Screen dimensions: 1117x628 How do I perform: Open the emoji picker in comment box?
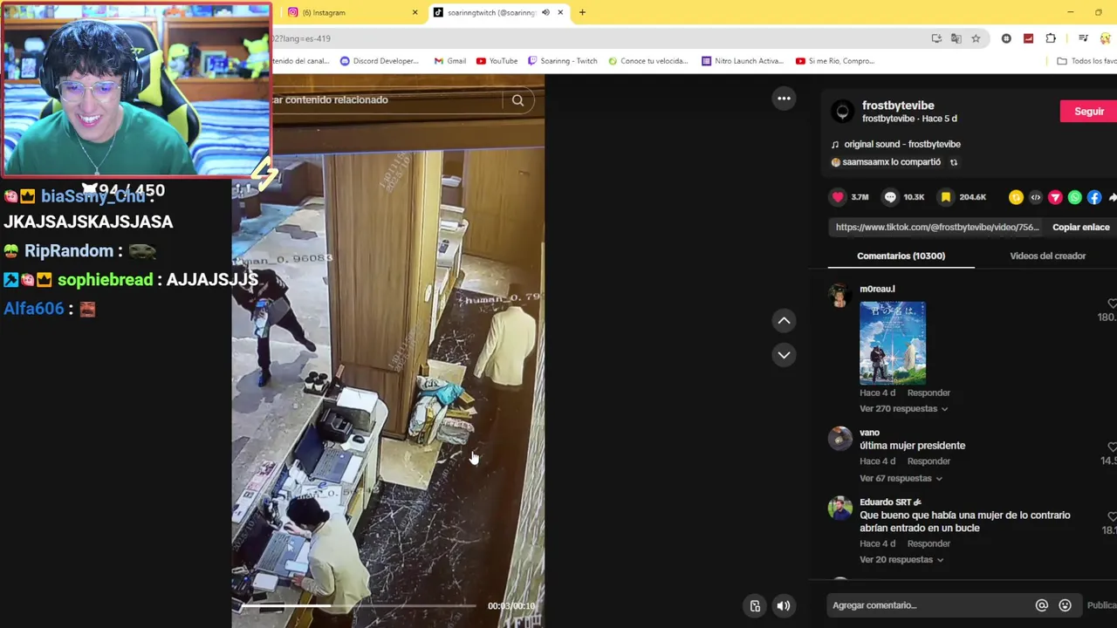click(1065, 605)
